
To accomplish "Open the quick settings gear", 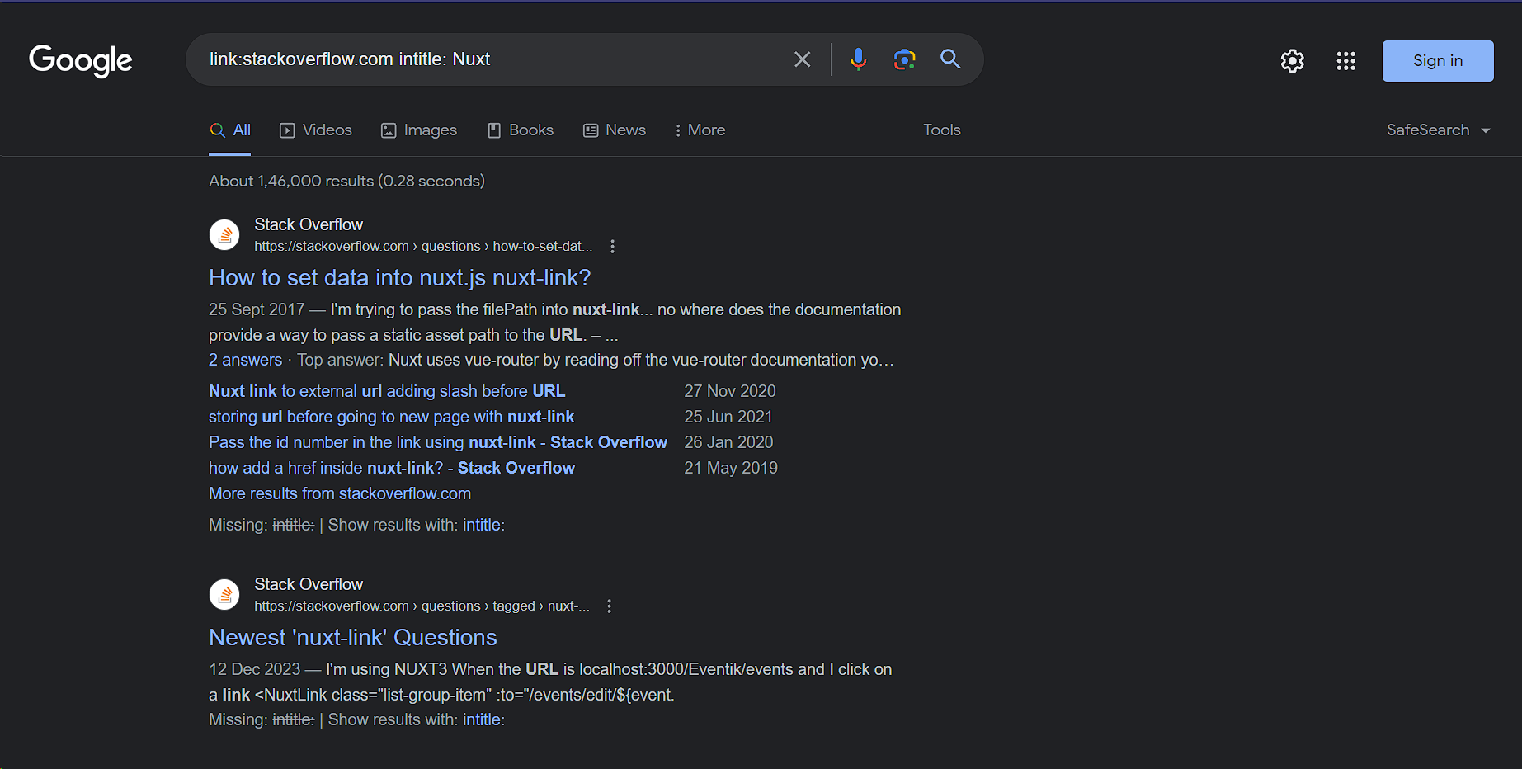I will [x=1292, y=61].
